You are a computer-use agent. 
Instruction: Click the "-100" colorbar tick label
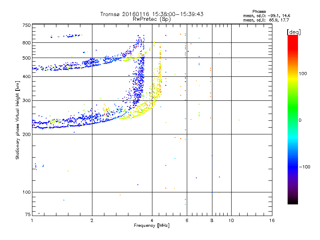pyautogui.click(x=304, y=167)
